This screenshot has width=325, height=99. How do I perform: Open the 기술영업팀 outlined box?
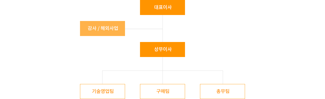102,91
